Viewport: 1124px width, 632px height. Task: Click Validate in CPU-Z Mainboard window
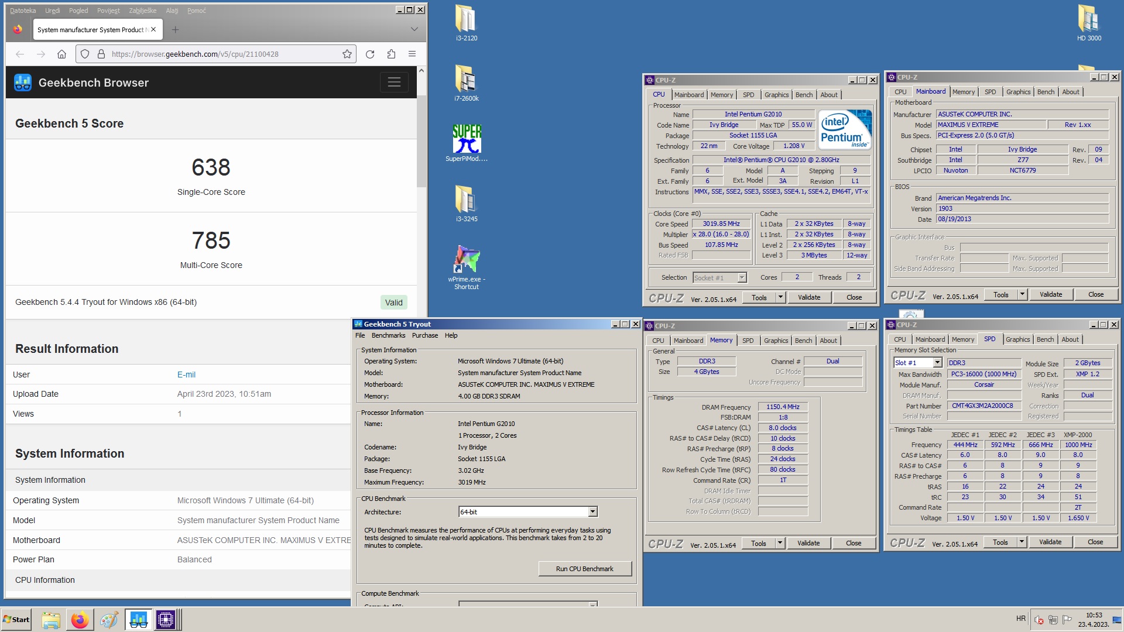point(1051,294)
